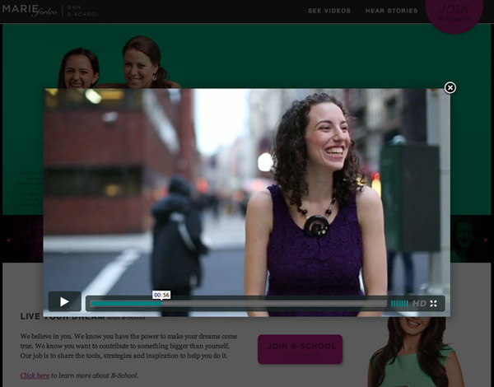Click the RHH B-School header text
Image resolution: width=494 pixels, height=387 pixels.
coord(83,11)
